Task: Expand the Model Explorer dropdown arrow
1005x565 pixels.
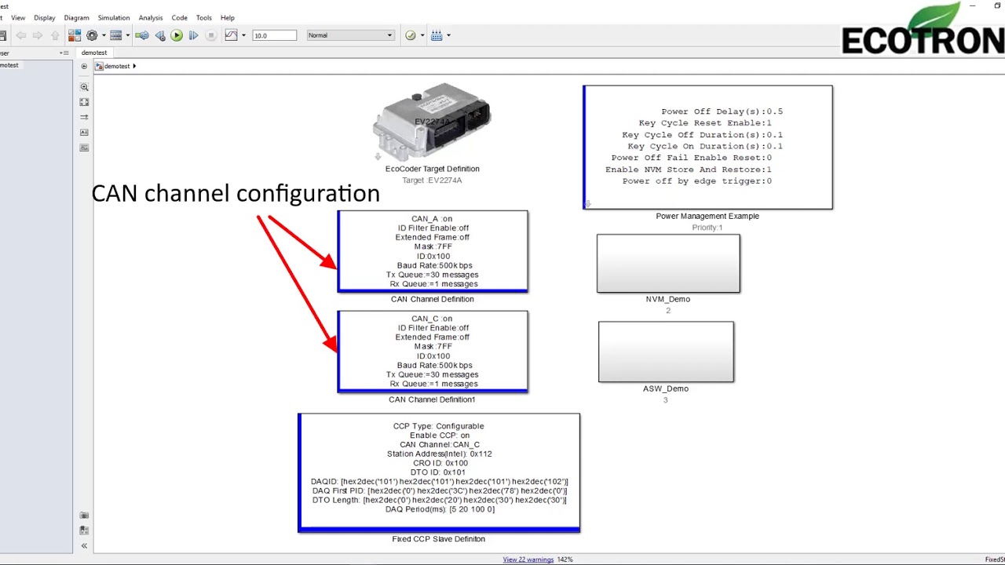Action: tap(127, 35)
